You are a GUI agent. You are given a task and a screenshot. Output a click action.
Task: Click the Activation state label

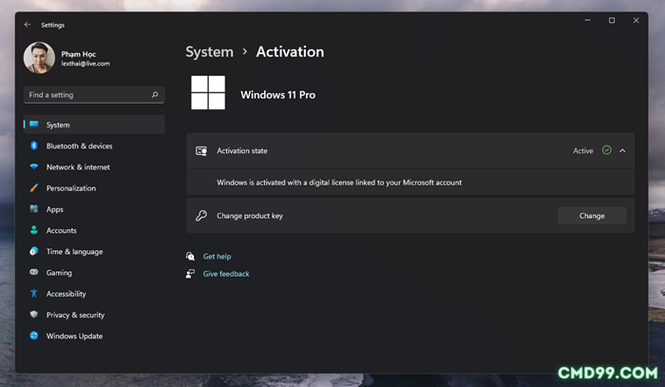click(x=242, y=150)
